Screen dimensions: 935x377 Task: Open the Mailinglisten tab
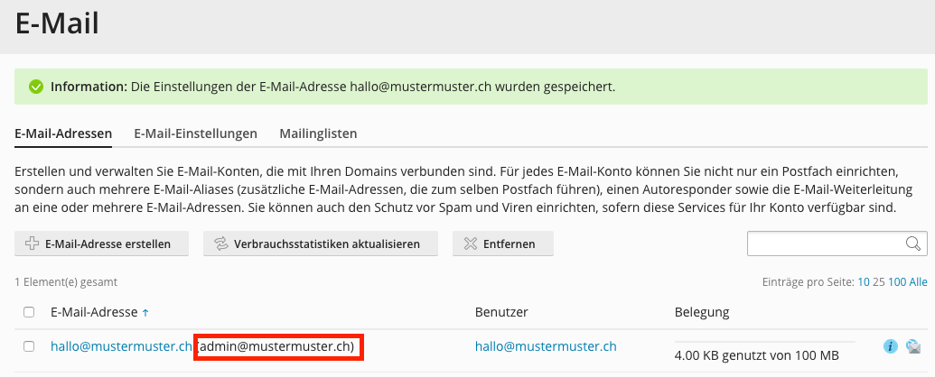click(318, 133)
